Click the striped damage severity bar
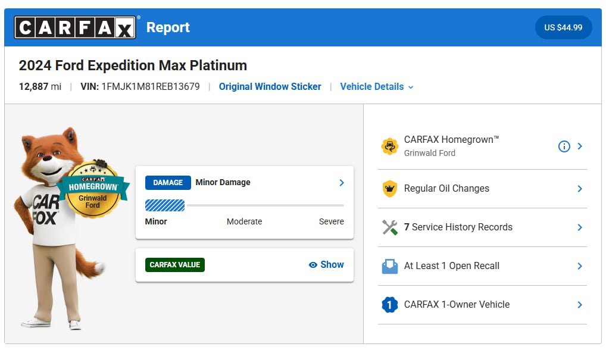The height and width of the screenshot is (353, 606). coord(165,205)
